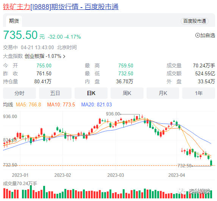Click the 加自选 plus circle icon
The width and height of the screenshot is (217, 201).
[197, 36]
